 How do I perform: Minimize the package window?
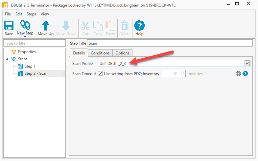tap(228, 4)
